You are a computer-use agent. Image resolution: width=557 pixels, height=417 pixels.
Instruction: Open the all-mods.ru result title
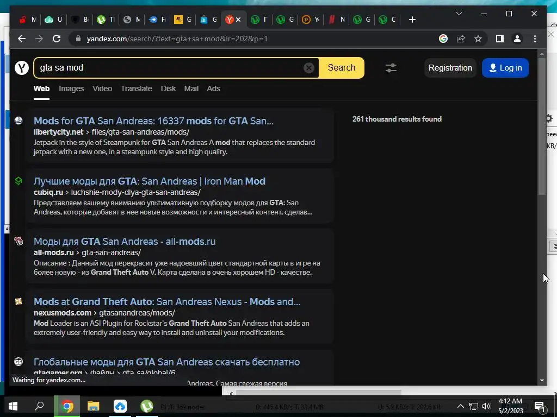tap(125, 242)
